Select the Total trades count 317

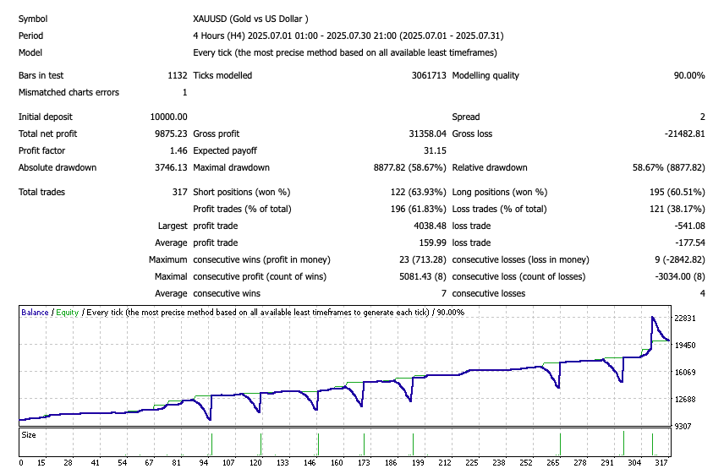[x=179, y=192]
